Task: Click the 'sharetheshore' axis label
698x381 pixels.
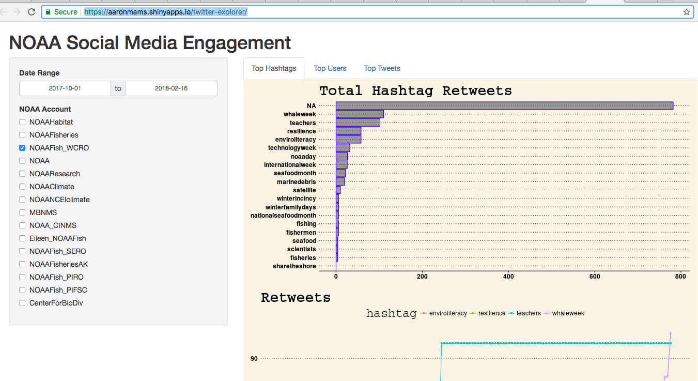Action: pos(294,266)
